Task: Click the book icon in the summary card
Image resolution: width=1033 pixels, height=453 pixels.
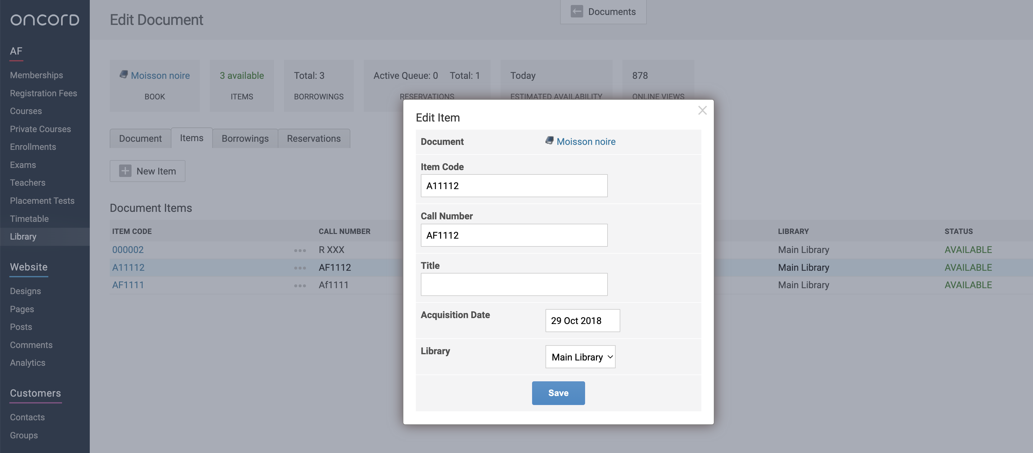Action: pos(123,74)
